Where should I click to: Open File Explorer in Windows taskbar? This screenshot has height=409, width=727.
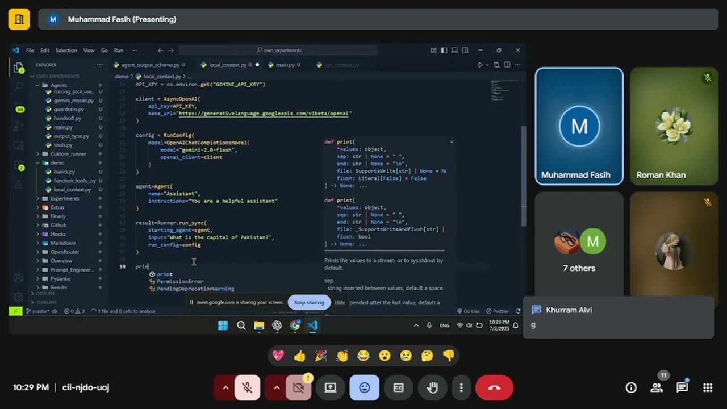259,325
